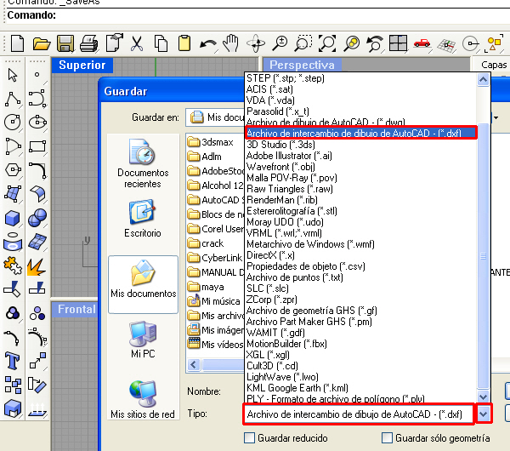This screenshot has width=510, height=451.
Task: Click the Tipo file type combo box
Action: pos(359,414)
